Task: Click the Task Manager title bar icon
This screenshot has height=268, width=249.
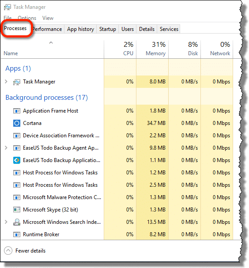Action: tap(8, 7)
